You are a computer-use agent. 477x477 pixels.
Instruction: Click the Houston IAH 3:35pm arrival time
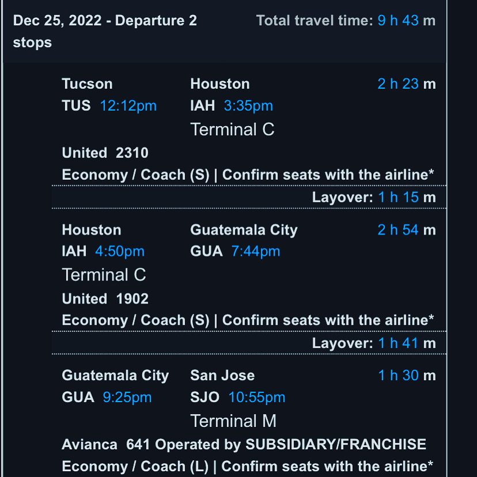click(x=248, y=106)
